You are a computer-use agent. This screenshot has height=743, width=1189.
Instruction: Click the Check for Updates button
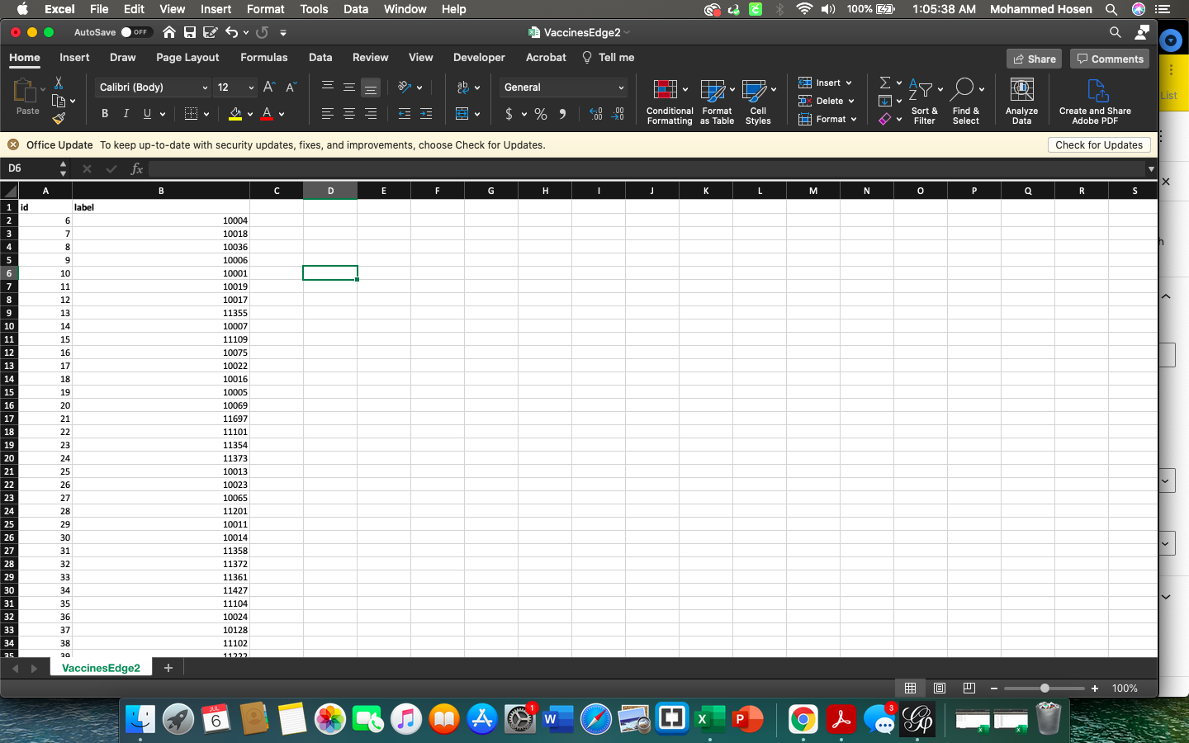(1098, 145)
